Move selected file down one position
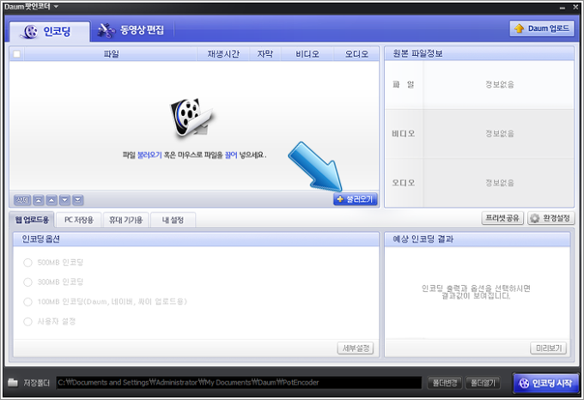 [x=64, y=200]
